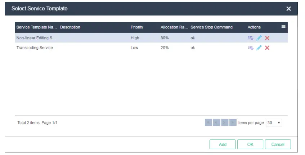This screenshot has height=155, width=305.
Task: View details of Transcoding Service template
Action: coord(251,48)
